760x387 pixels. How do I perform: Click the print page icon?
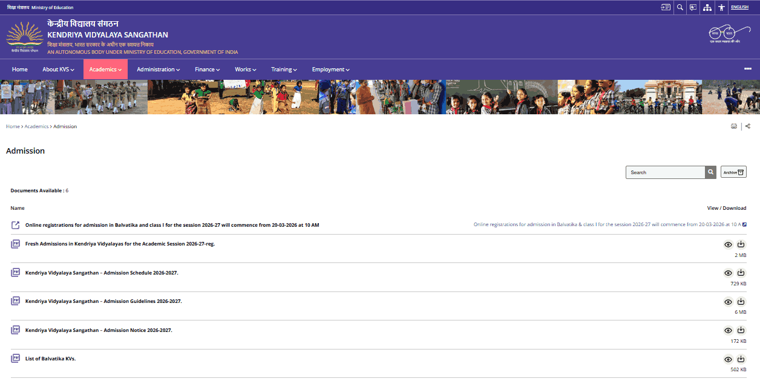[x=734, y=126]
